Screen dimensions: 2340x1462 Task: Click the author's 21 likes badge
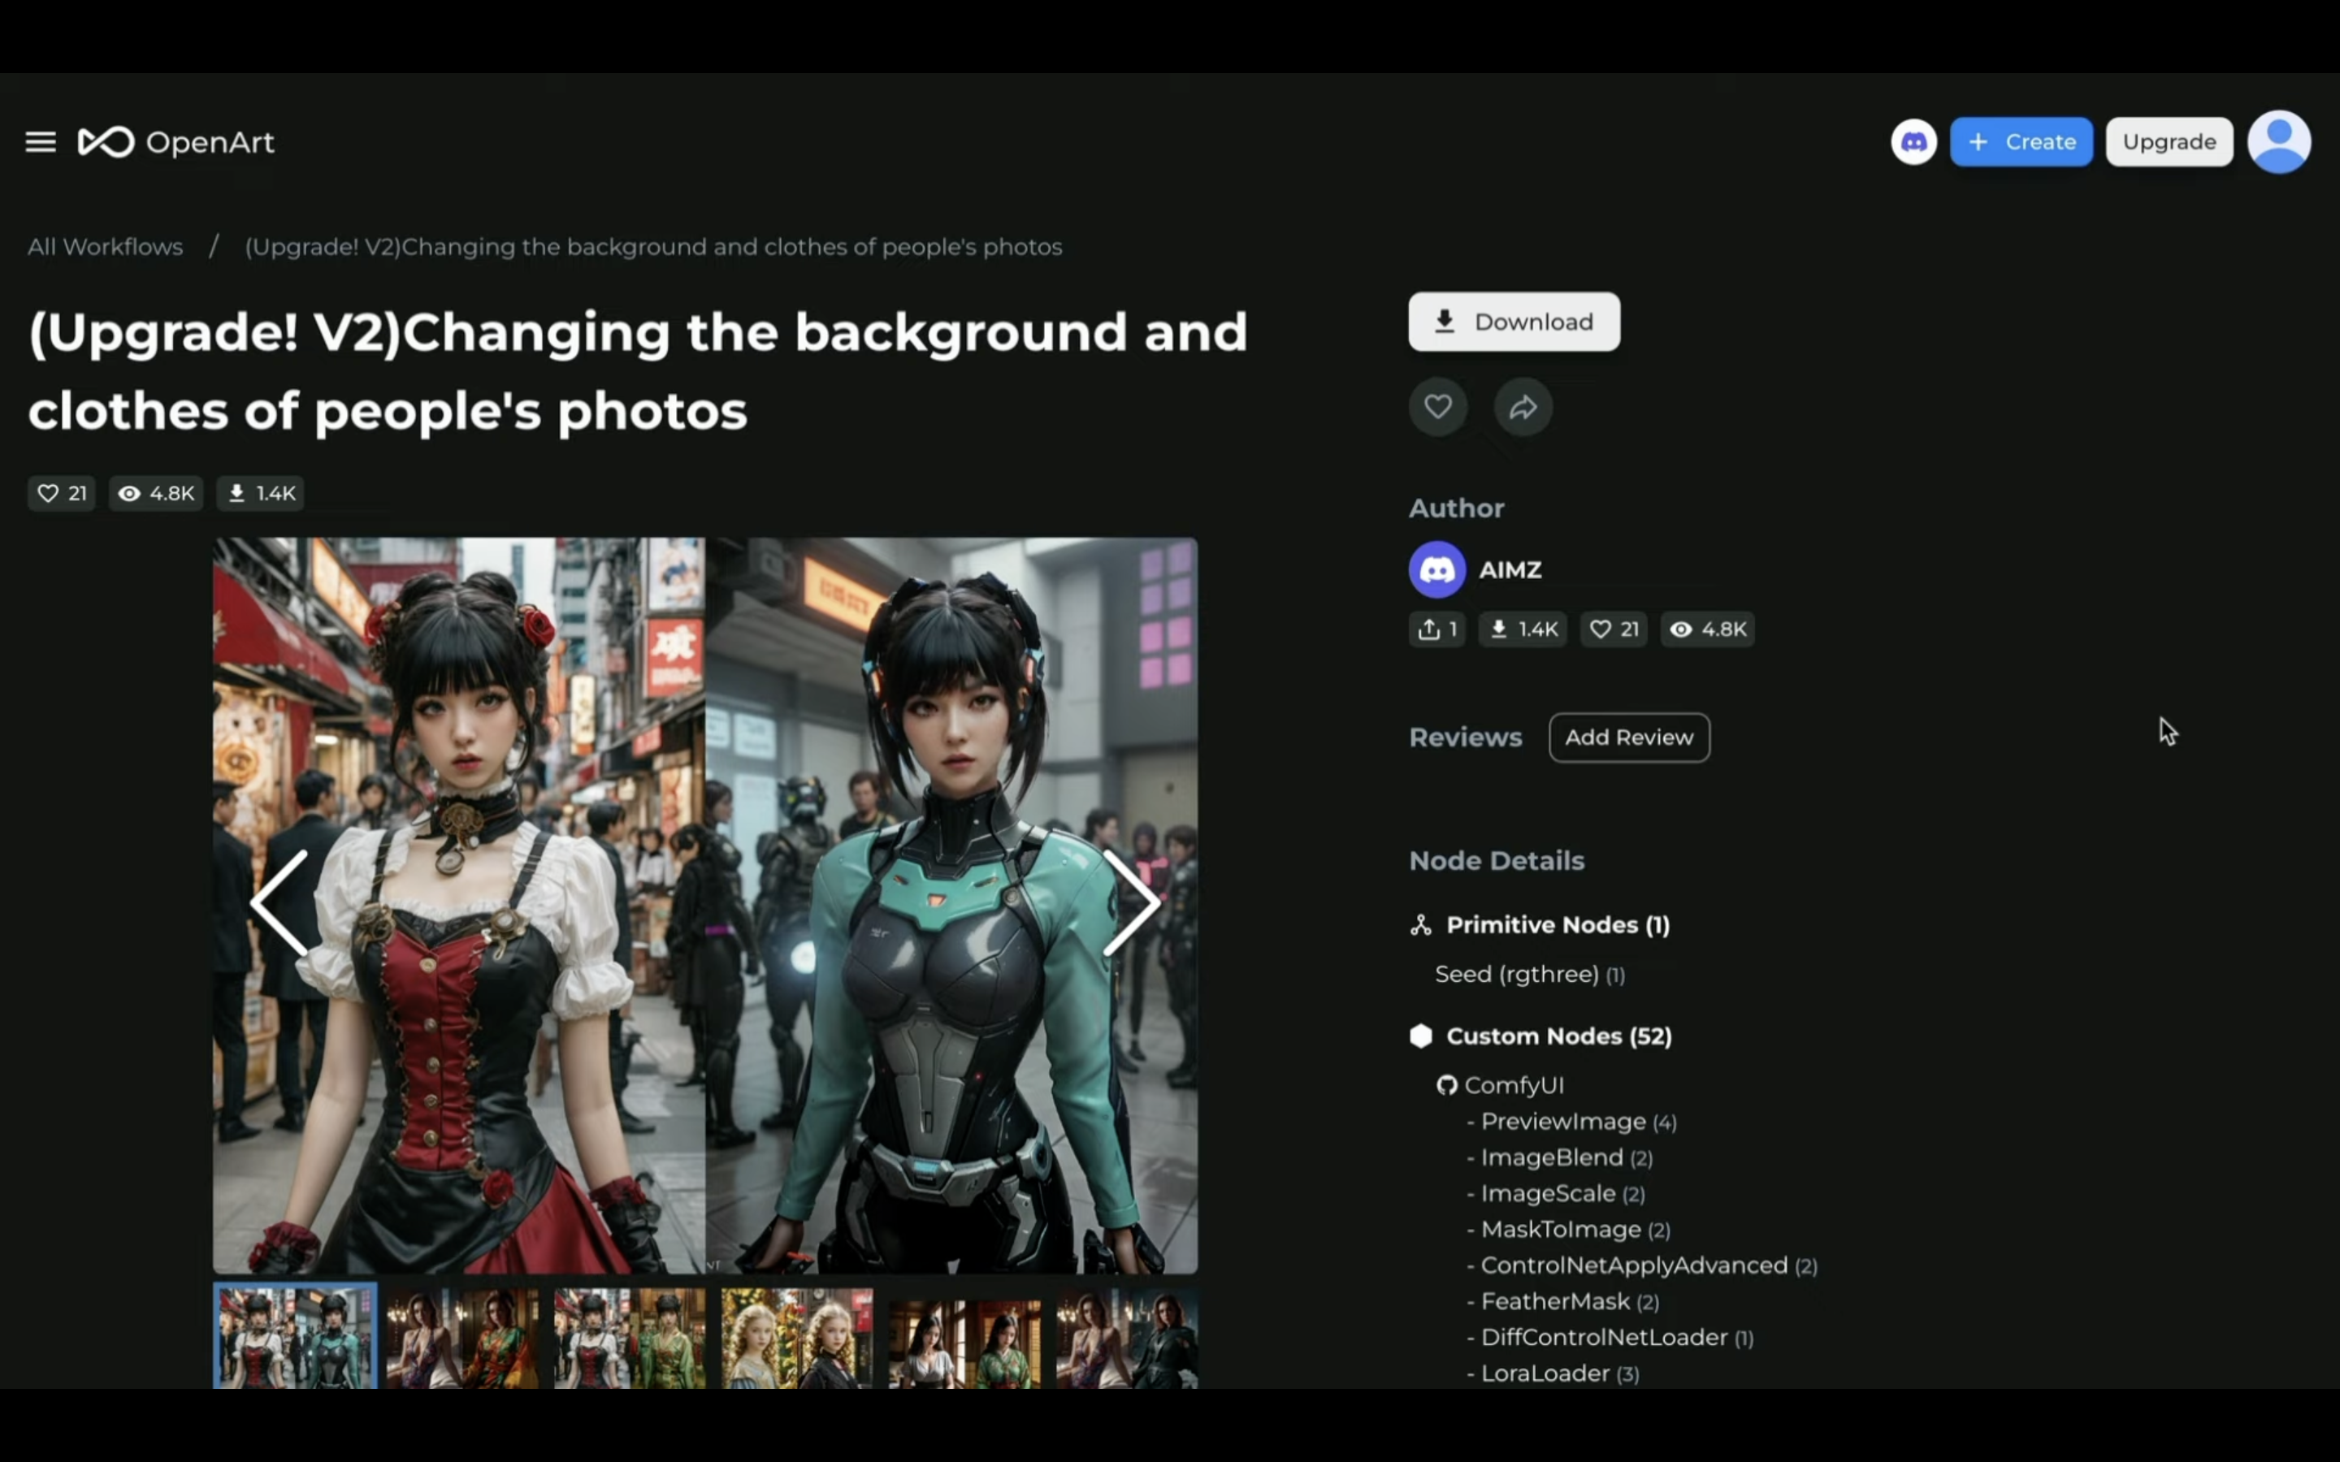pyautogui.click(x=1613, y=629)
